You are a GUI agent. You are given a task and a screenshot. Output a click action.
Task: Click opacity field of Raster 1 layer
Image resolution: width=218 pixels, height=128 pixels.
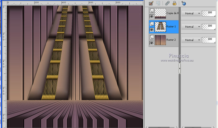click(x=209, y=27)
